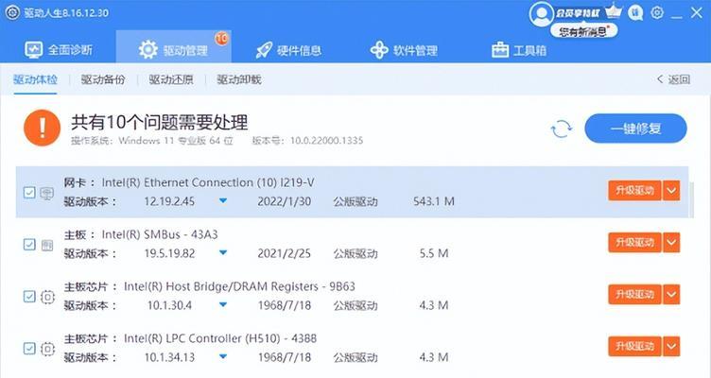Select the 驱动卸载 sub-tab
This screenshot has width=711, height=378.
[x=239, y=79]
